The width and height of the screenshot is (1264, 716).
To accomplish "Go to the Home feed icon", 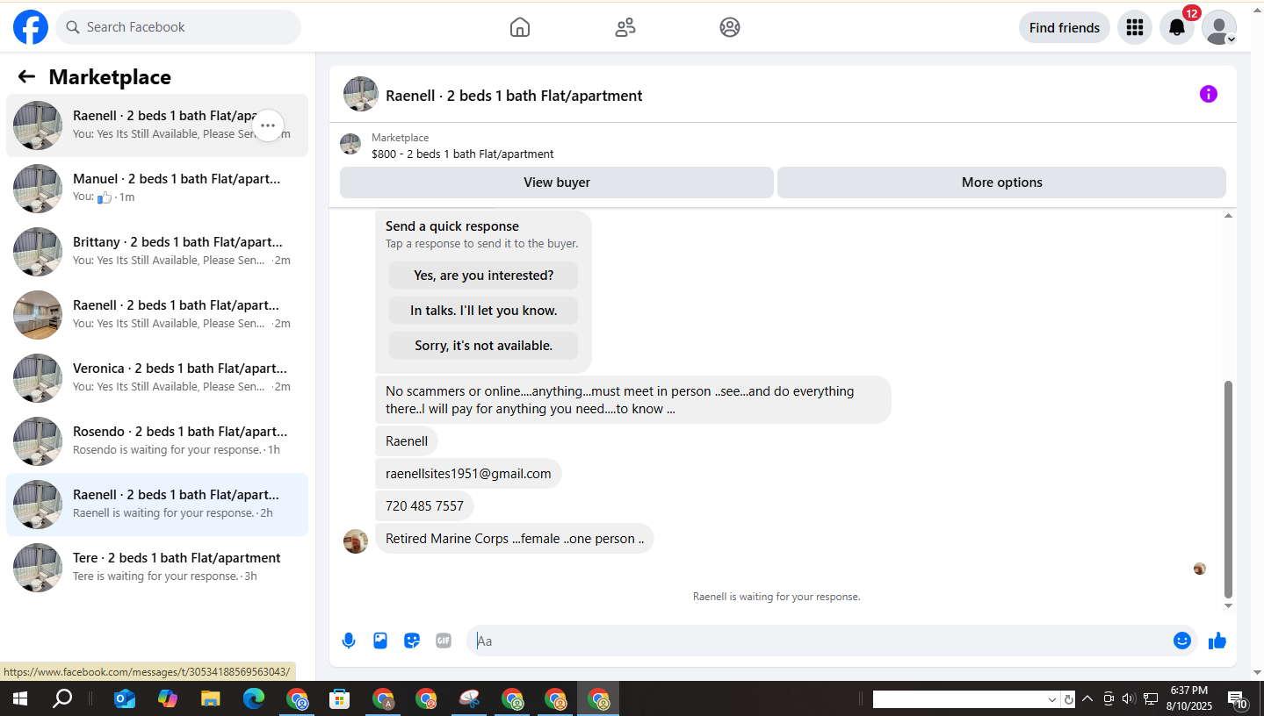I will coord(520,27).
